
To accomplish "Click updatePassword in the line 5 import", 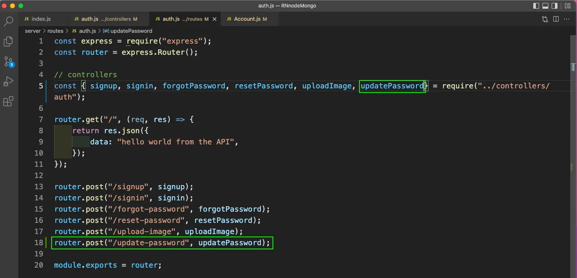I will click(392, 86).
